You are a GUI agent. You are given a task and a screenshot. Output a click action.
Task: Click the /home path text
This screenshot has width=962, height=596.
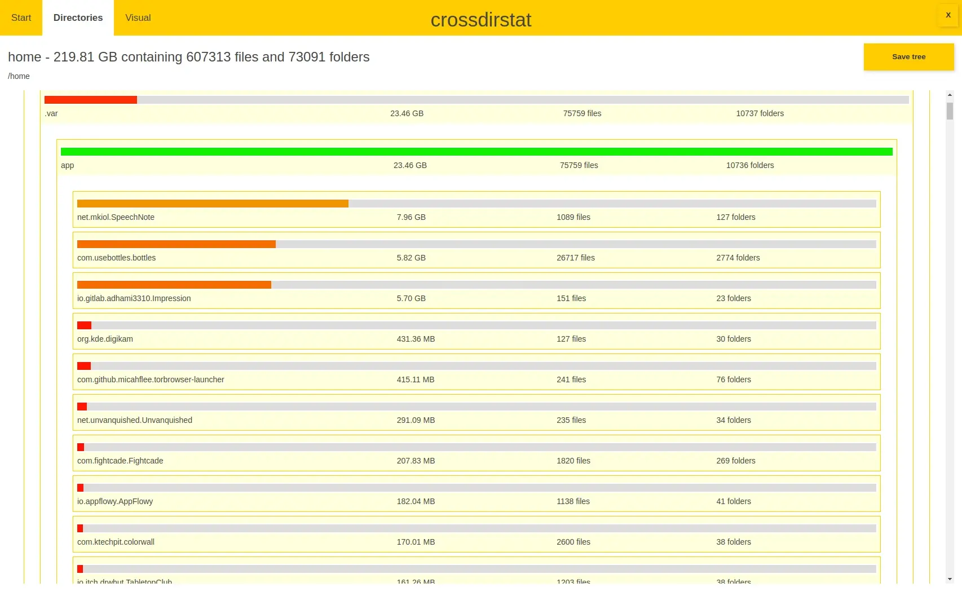[19, 76]
